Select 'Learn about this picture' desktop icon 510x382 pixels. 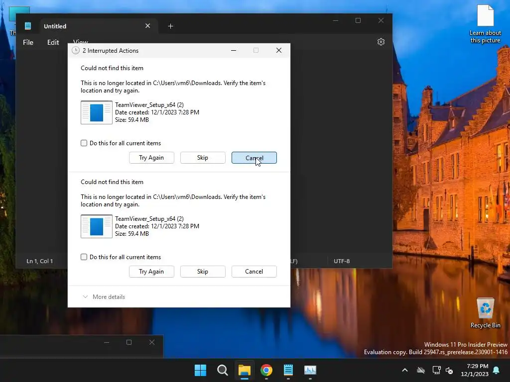tap(485, 24)
